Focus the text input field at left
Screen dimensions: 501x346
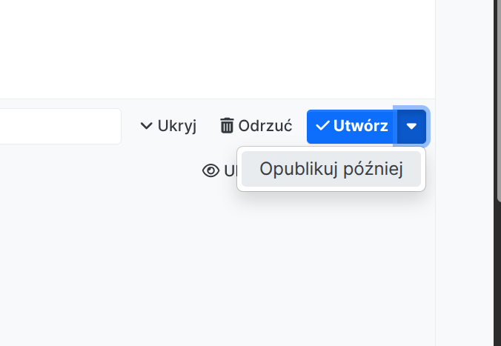pyautogui.click(x=60, y=126)
